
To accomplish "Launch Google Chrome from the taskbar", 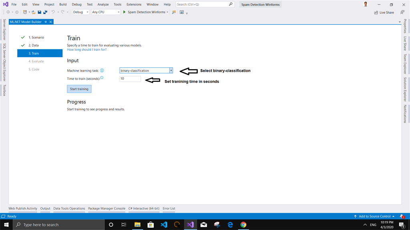I will [243, 224].
